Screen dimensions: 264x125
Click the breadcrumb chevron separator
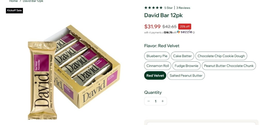coord(20,1)
